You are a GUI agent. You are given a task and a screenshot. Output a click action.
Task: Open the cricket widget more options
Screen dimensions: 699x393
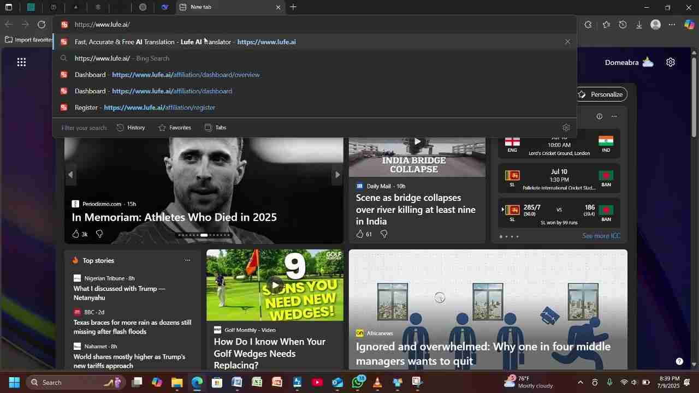(x=614, y=116)
